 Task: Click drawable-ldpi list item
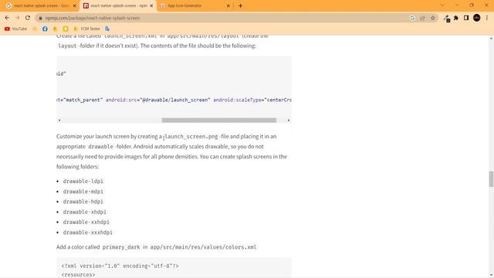83,181
